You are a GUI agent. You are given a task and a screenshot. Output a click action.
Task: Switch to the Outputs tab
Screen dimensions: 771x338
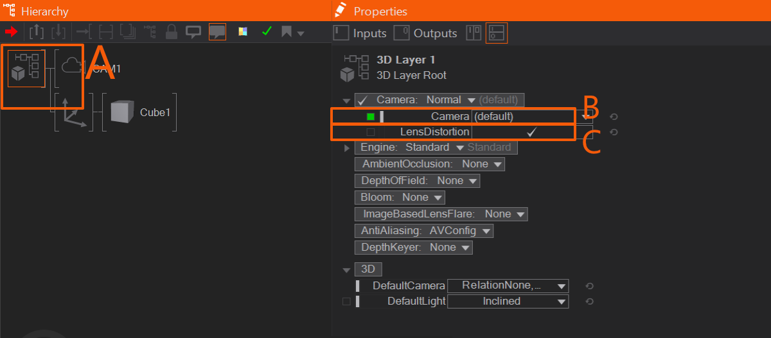425,33
